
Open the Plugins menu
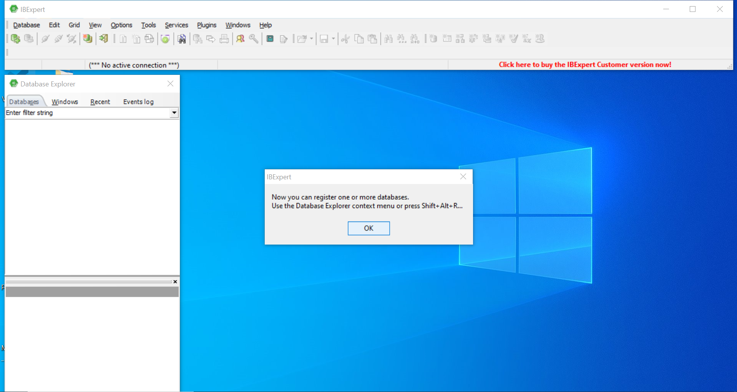[x=207, y=25]
